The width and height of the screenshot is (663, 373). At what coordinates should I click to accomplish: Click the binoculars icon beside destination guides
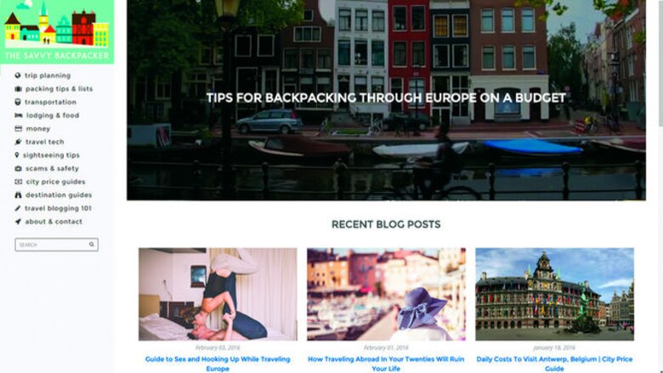18,195
